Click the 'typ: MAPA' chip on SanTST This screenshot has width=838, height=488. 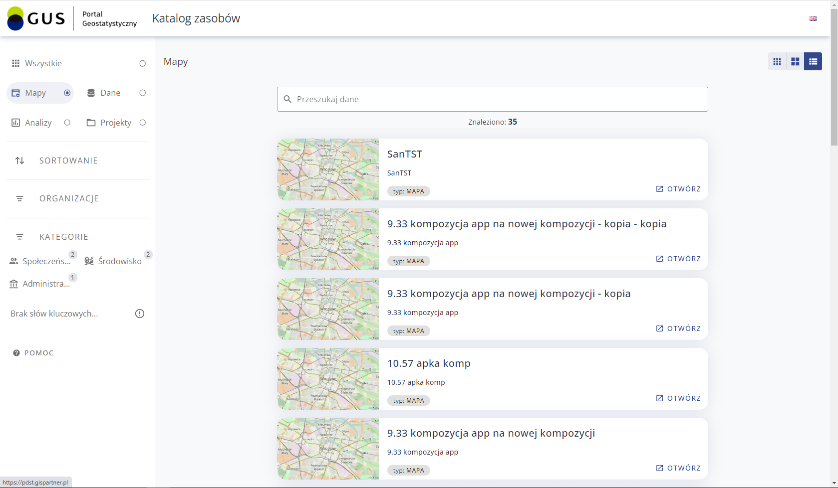point(409,191)
